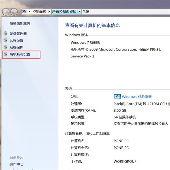Open 设备管理器 text link
The height and width of the screenshot is (170, 170).
coord(18,34)
